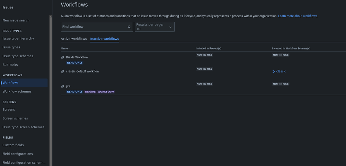Click the search magnifier icon in Find workflow
Image resolution: width=346 pixels, height=166 pixels.
coord(129,27)
